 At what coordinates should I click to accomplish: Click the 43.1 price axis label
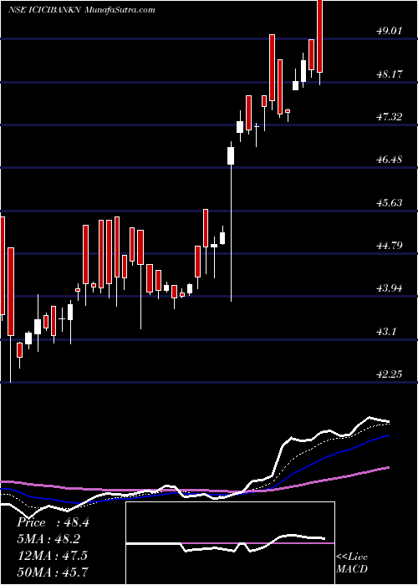point(385,332)
